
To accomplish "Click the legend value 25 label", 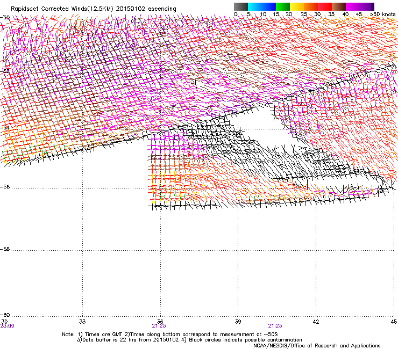I will tap(304, 14).
